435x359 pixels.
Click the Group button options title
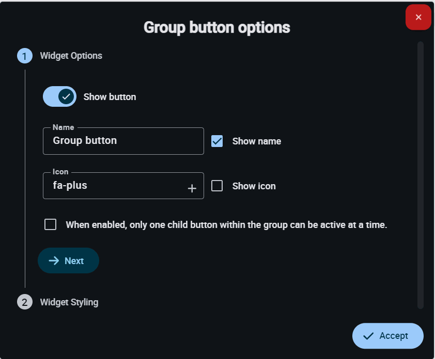pyautogui.click(x=217, y=27)
